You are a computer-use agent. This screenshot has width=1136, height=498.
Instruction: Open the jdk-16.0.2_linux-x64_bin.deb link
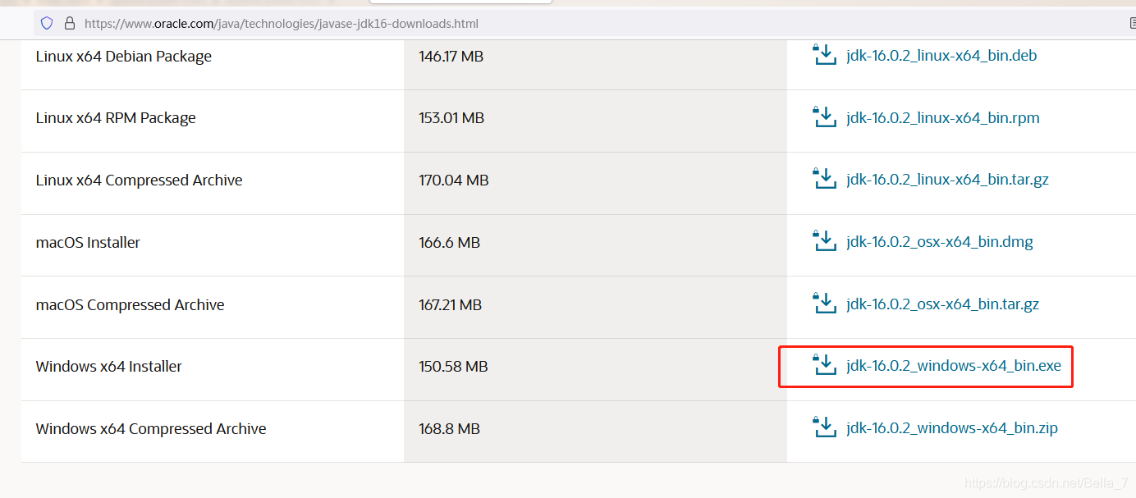pos(941,56)
